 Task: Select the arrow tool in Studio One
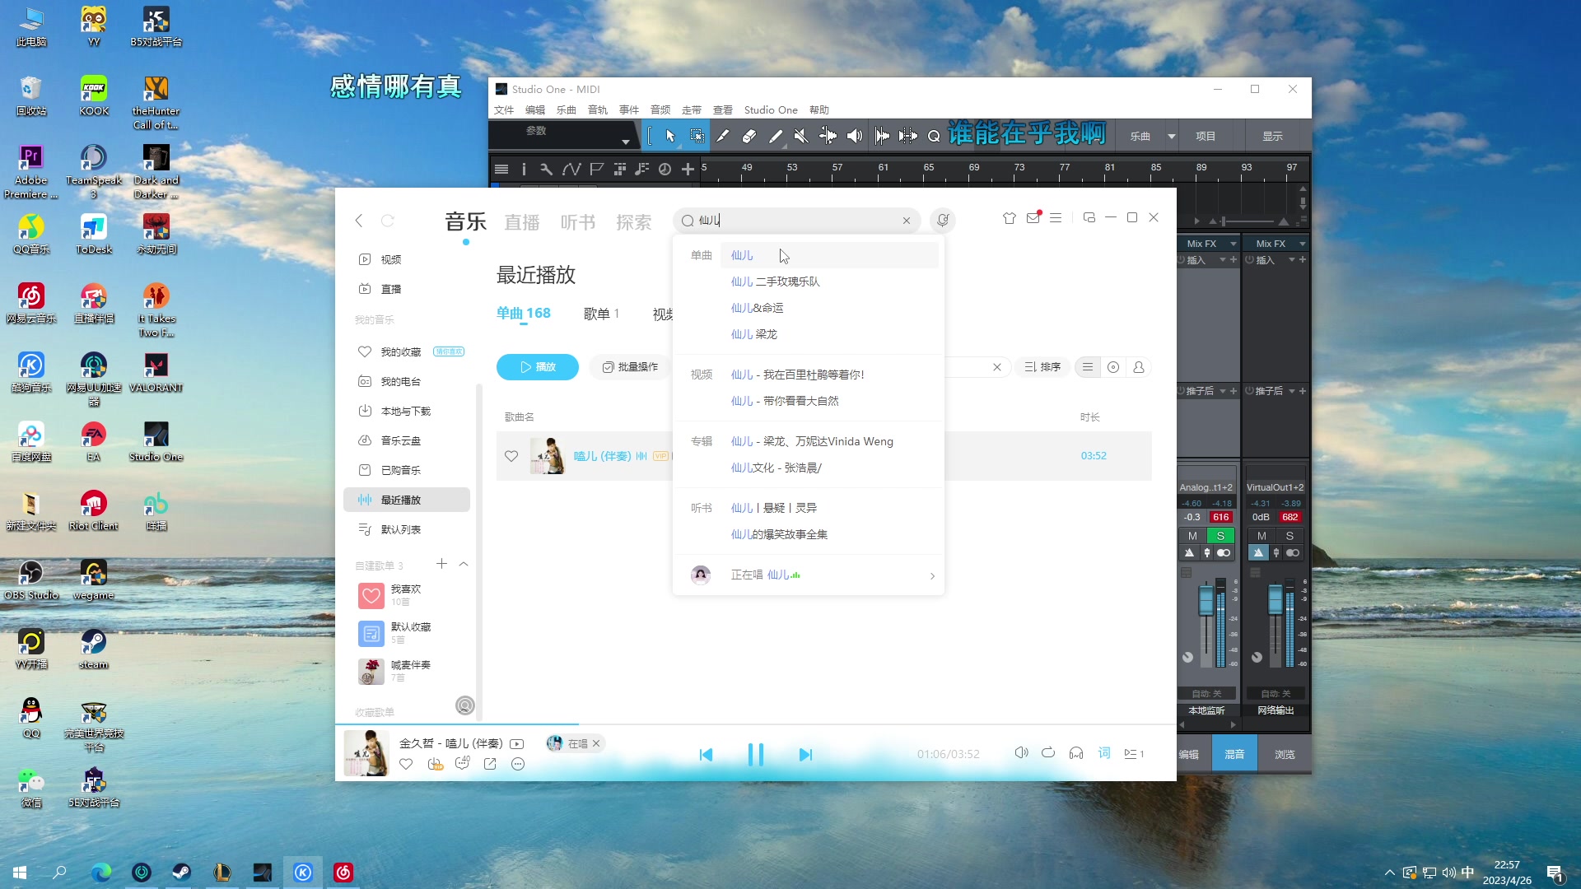tap(670, 136)
